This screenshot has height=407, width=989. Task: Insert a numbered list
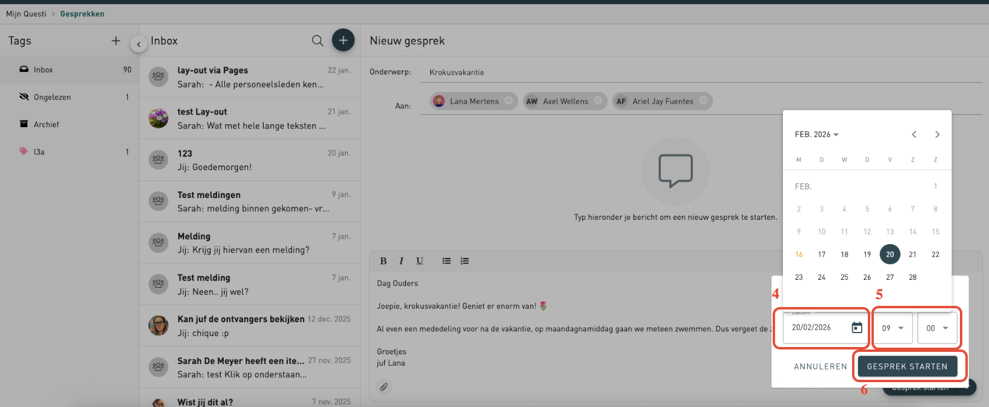[x=465, y=261]
